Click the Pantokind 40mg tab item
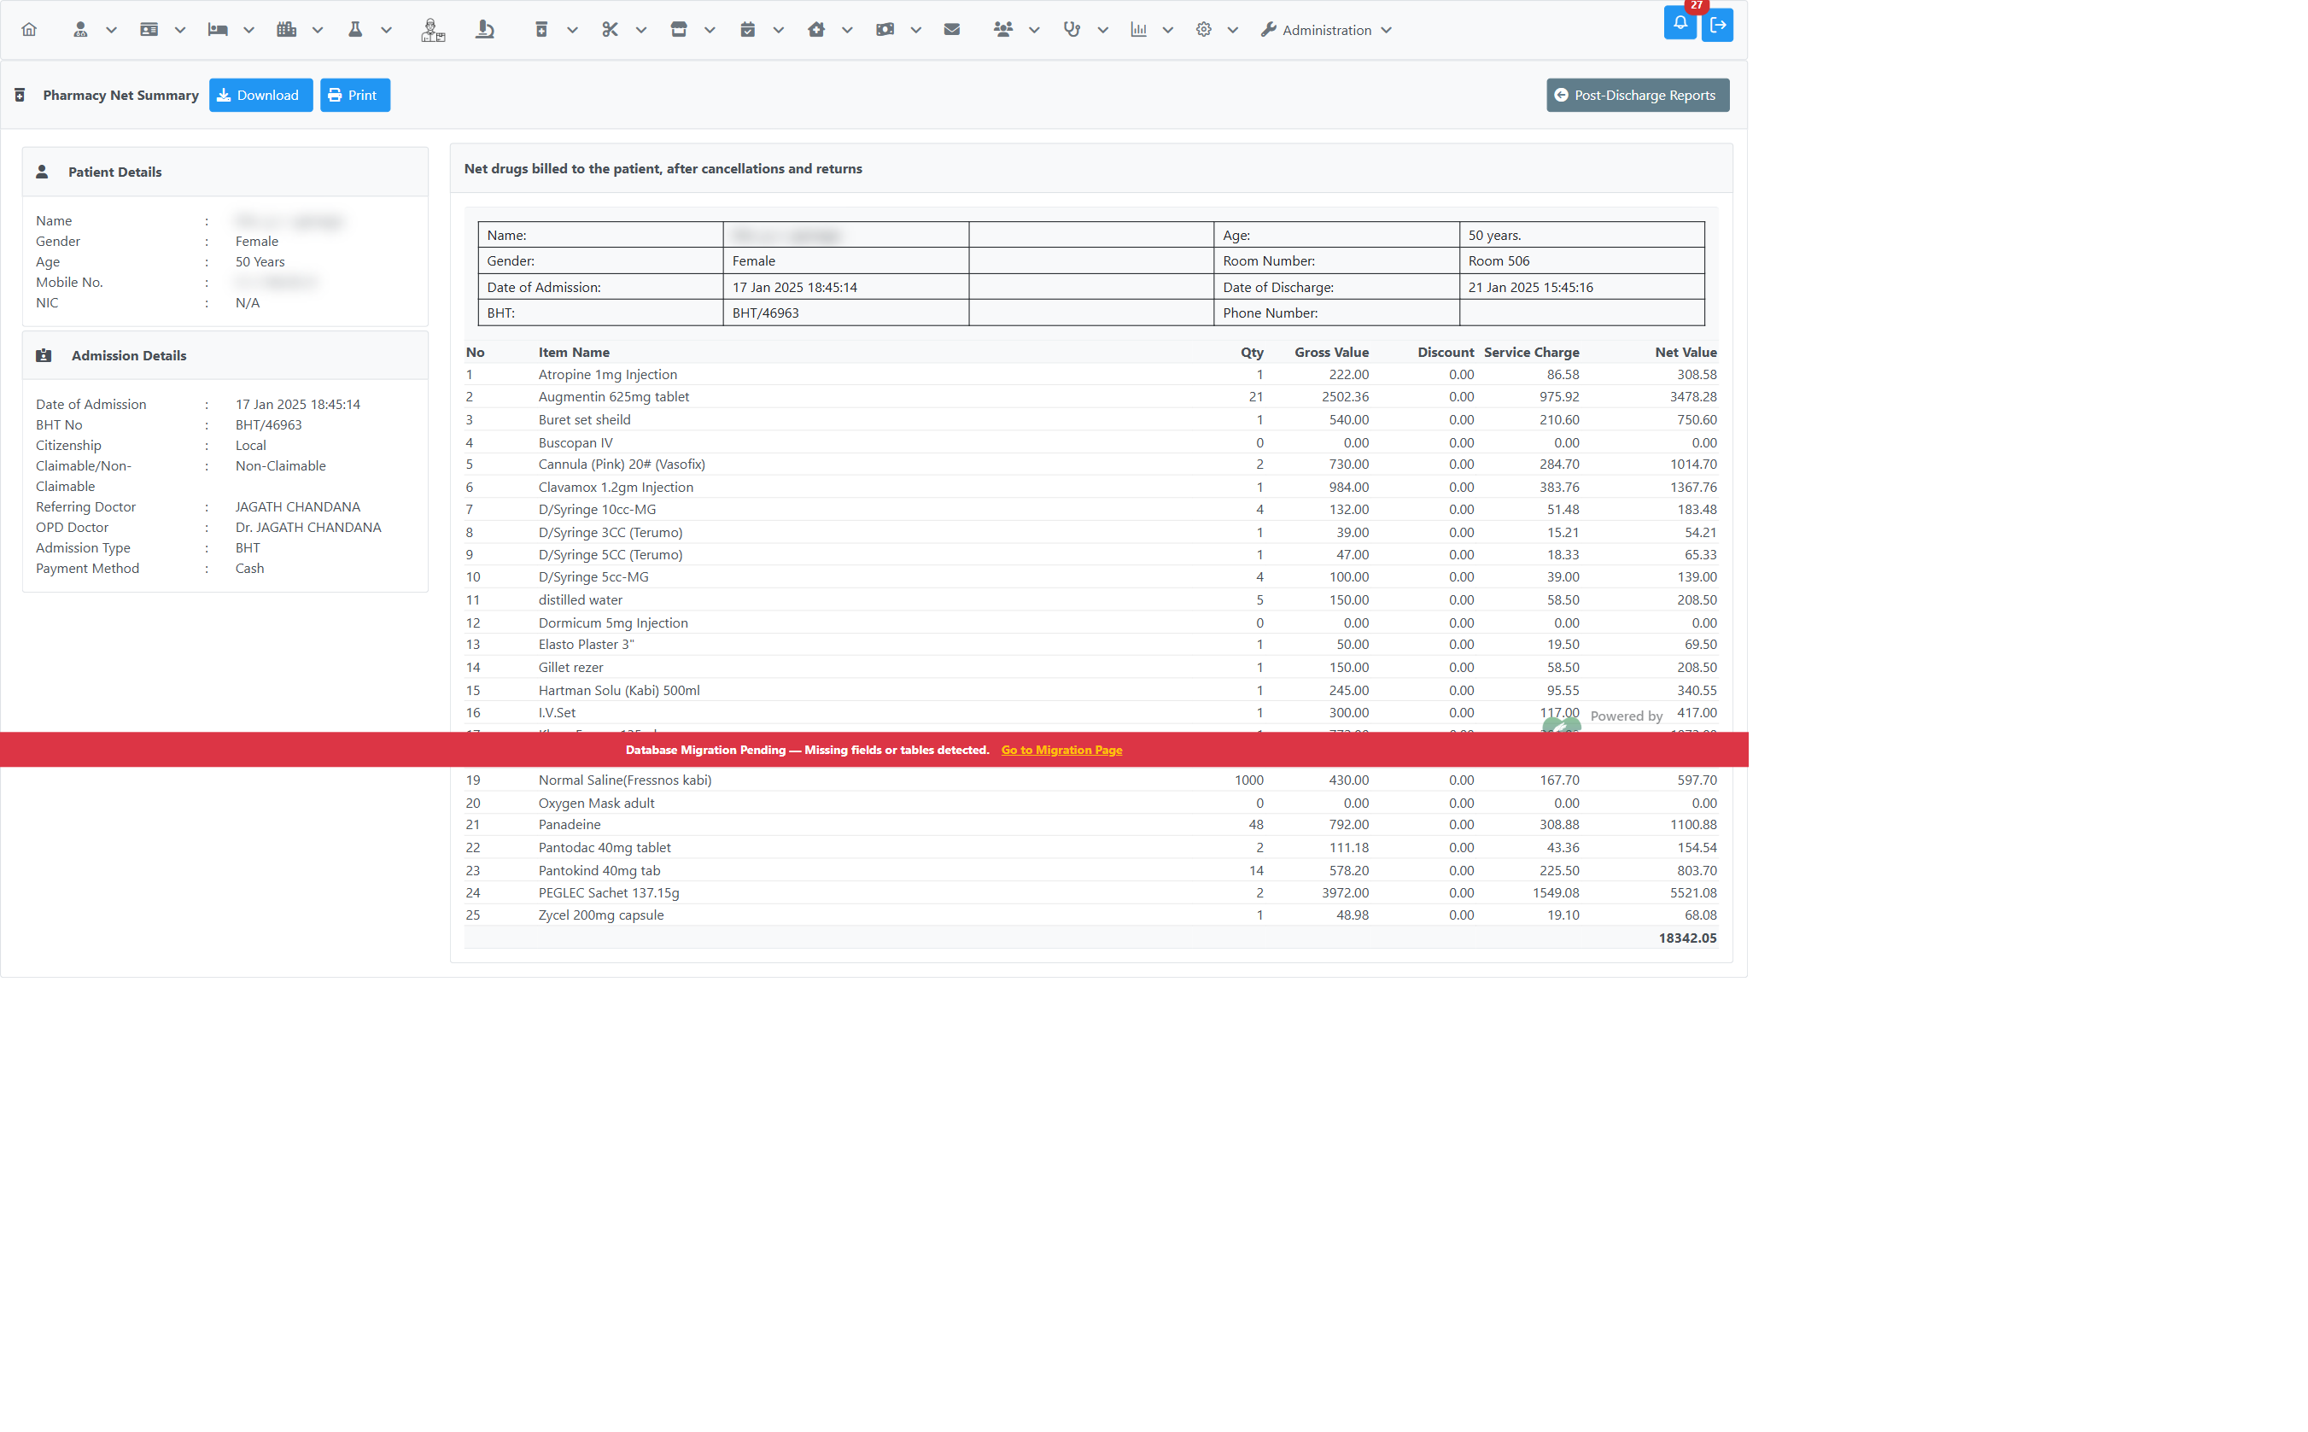This screenshot has height=1432, width=2308. tap(599, 870)
